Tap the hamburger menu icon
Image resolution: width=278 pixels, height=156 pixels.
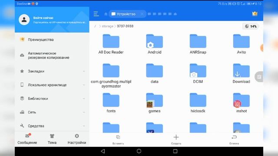(96, 14)
